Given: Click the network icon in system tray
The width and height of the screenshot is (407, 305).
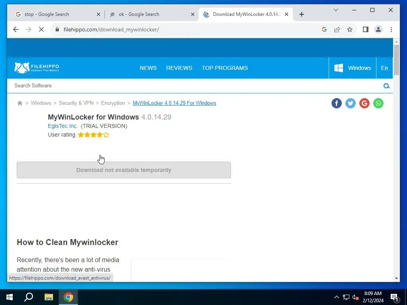Looking at the screenshot, I should 346,297.
